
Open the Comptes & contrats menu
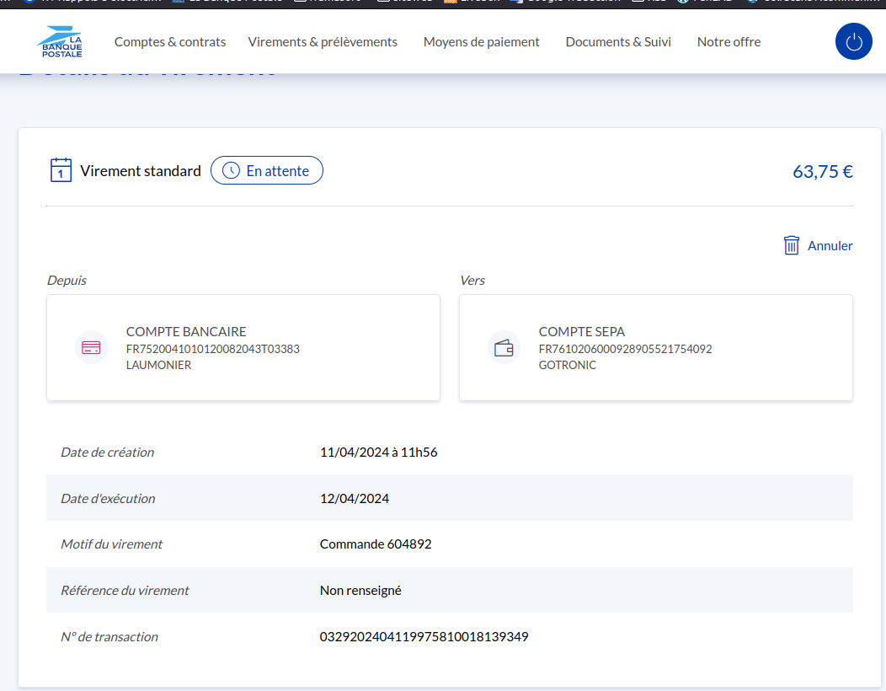(170, 41)
